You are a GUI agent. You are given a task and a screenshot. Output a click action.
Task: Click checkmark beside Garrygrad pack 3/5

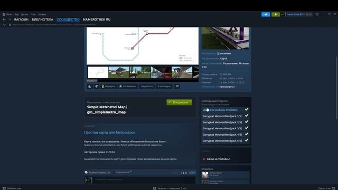coord(247,128)
